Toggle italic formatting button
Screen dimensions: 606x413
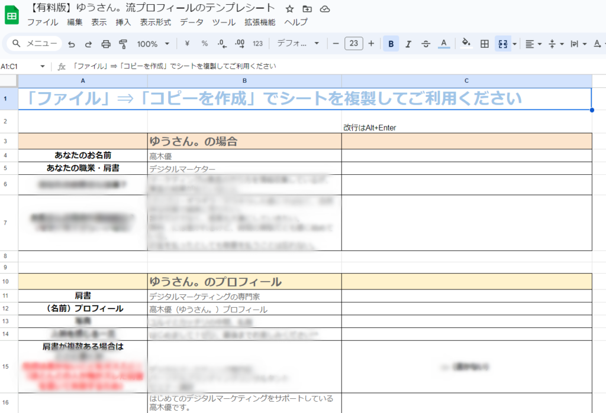pos(408,44)
